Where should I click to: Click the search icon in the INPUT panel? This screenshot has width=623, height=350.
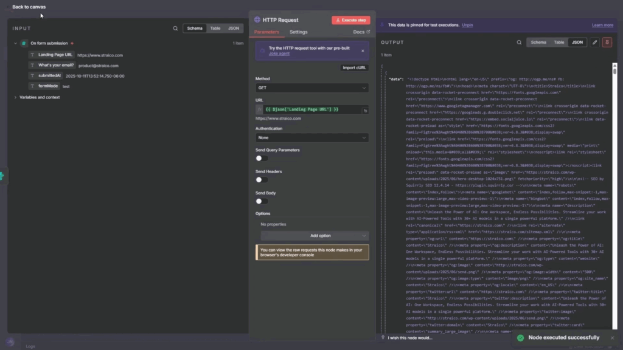[175, 29]
